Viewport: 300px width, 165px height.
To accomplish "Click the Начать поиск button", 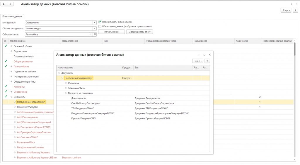I will coord(111,32).
